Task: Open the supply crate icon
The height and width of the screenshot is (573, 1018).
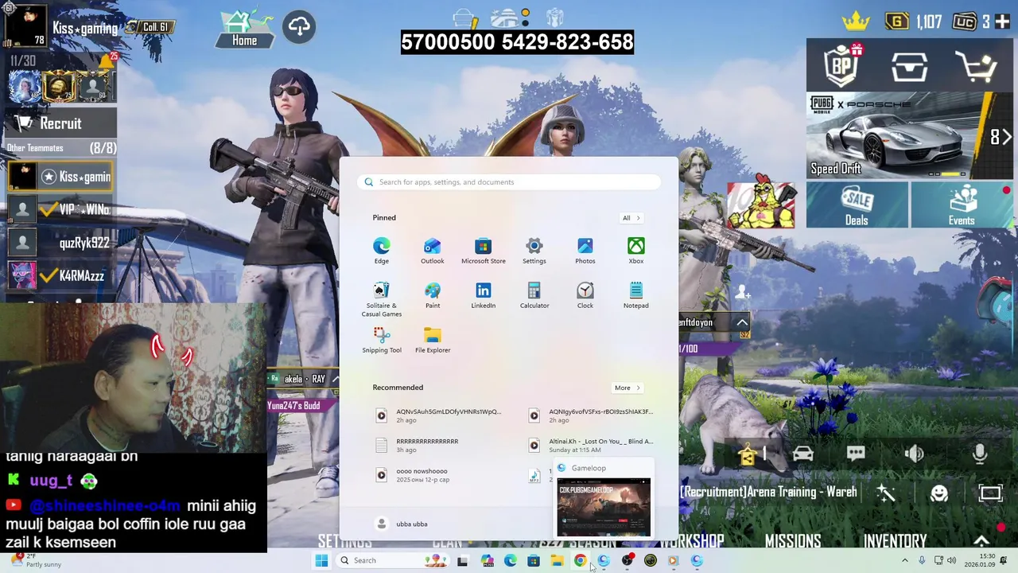Action: pyautogui.click(x=909, y=67)
